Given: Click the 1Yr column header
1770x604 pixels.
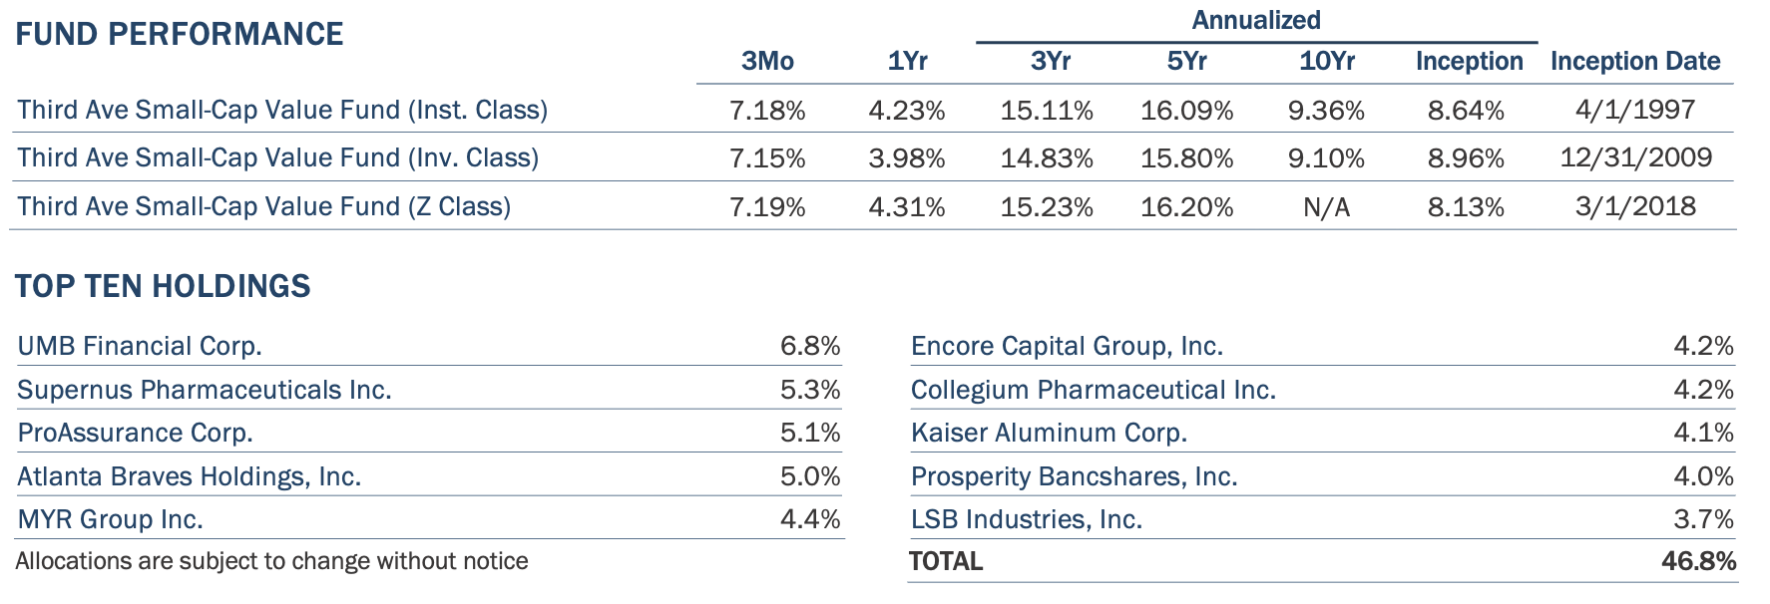Looking at the screenshot, I should [907, 62].
